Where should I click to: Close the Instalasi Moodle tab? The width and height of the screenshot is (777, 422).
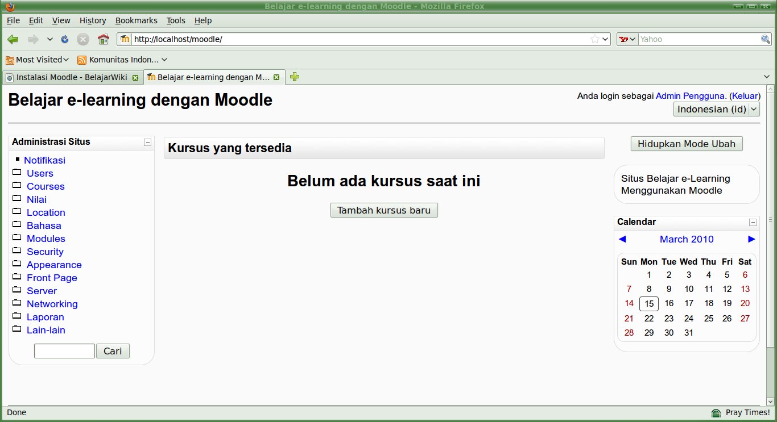click(x=135, y=77)
